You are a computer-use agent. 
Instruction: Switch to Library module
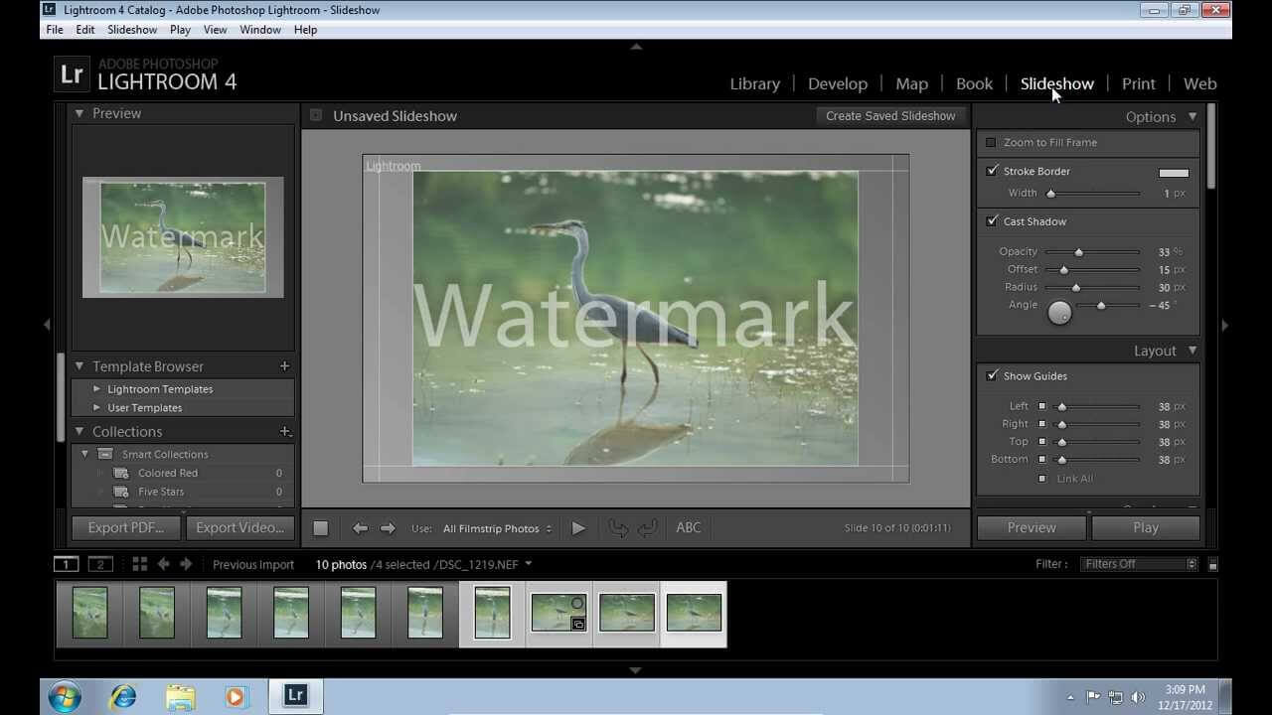click(x=755, y=83)
